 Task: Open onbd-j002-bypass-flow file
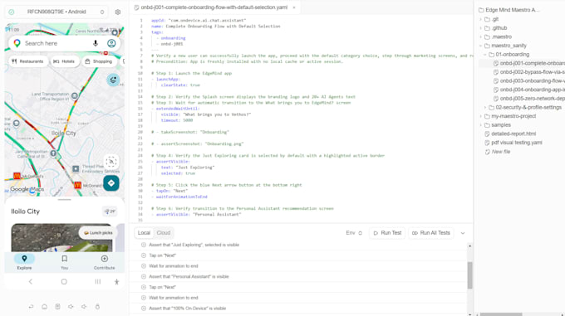coord(529,72)
